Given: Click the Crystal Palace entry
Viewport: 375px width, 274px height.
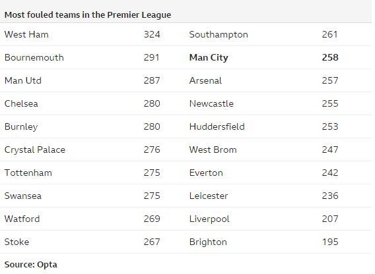Looking at the screenshot, I should pyautogui.click(x=35, y=150).
